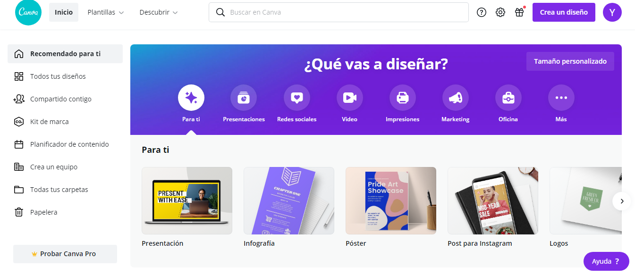Screen dimensions: 635x275
Task: Choose the Video camera category icon
Action: click(349, 98)
